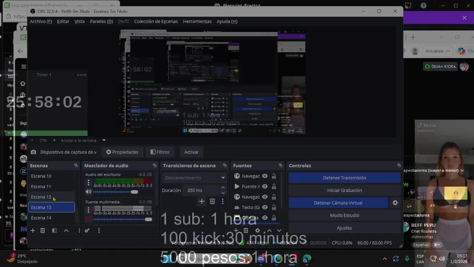This screenshot has width=474, height=267.
Task: Add a new scene with plus icon
Action: [x=33, y=231]
